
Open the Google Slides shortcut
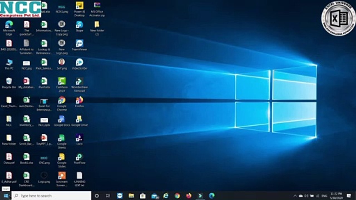(x=62, y=160)
